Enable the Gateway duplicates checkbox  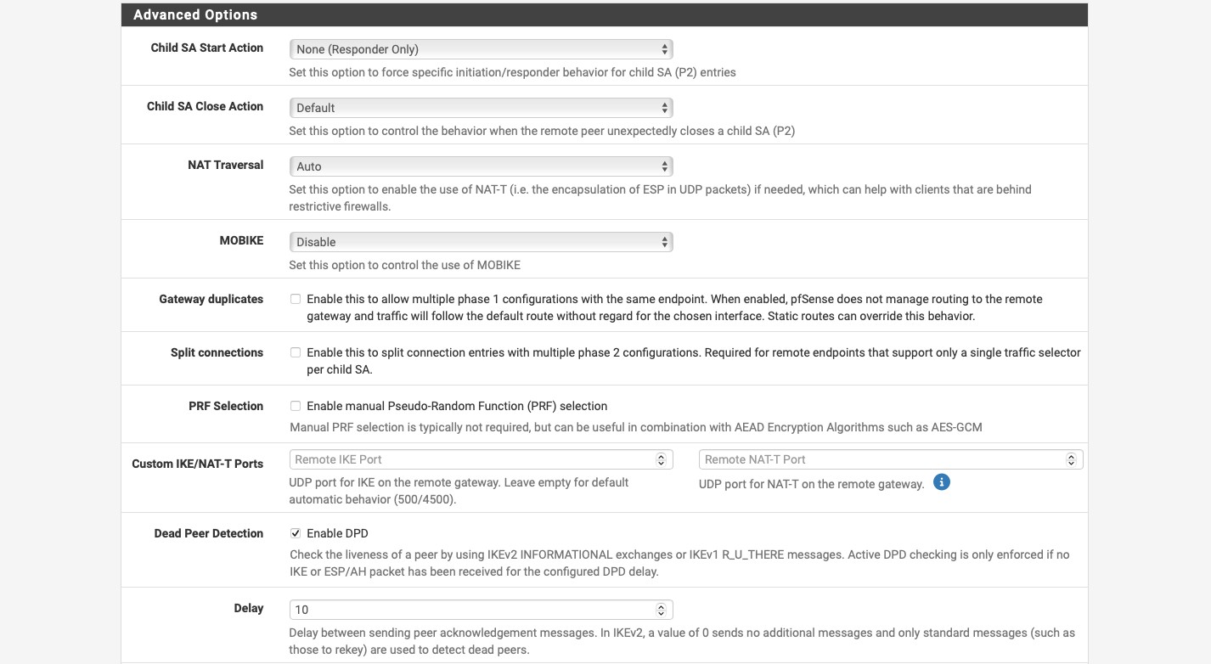(x=296, y=299)
